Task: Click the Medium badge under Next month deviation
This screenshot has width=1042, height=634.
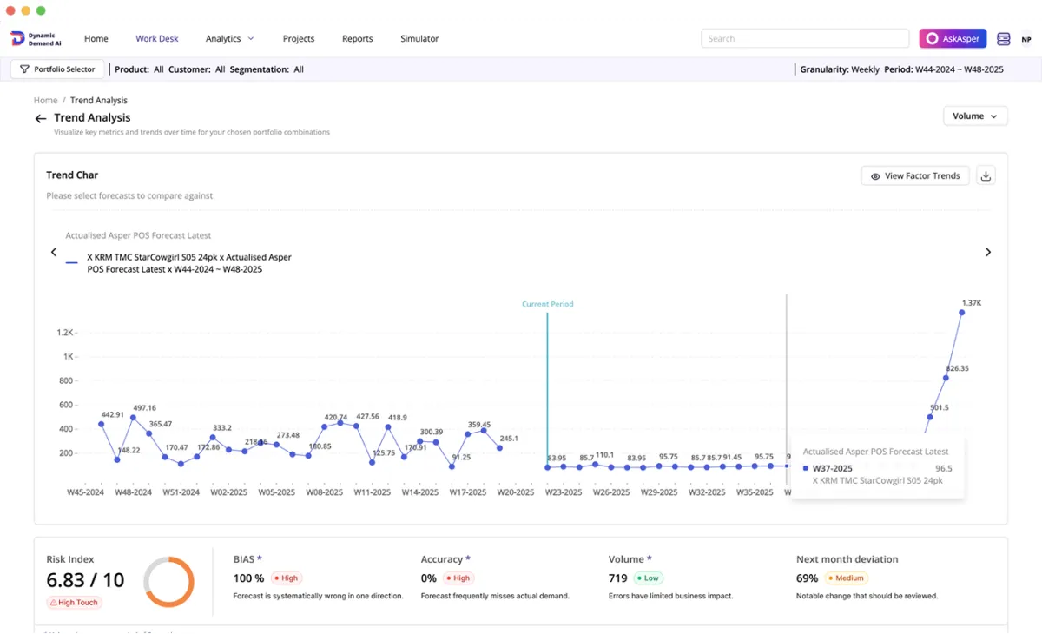Action: [x=847, y=578]
